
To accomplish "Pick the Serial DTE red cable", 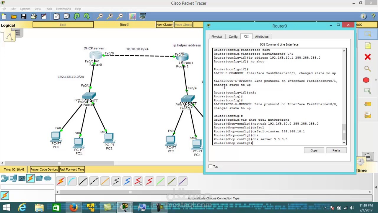I will click(x=149, y=181).
